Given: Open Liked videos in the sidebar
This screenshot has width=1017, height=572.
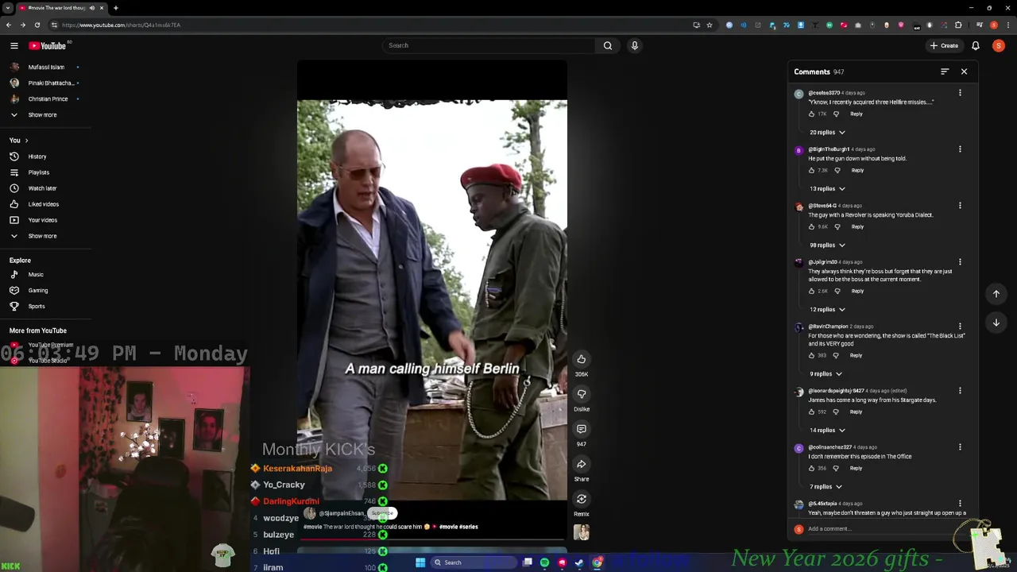Looking at the screenshot, I should pos(45,204).
